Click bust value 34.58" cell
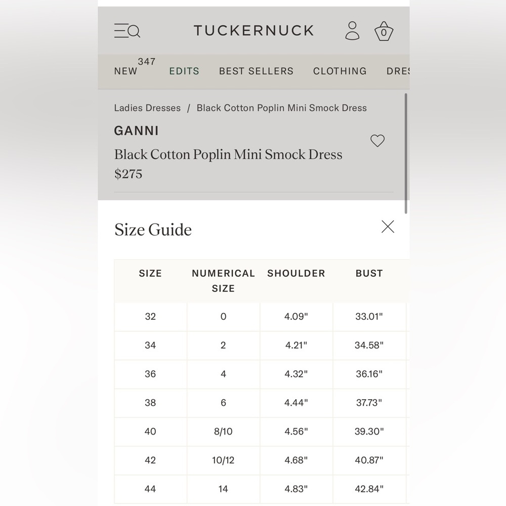 369,345
